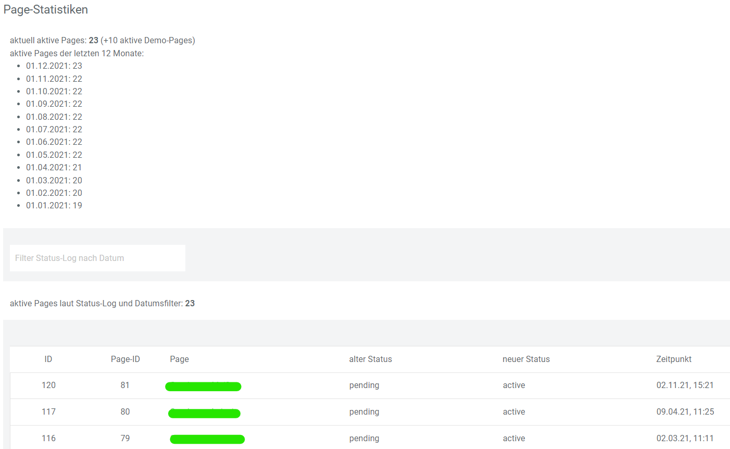Open redacted page name in row 117
Viewport: 730px width, 449px height.
pos(204,413)
